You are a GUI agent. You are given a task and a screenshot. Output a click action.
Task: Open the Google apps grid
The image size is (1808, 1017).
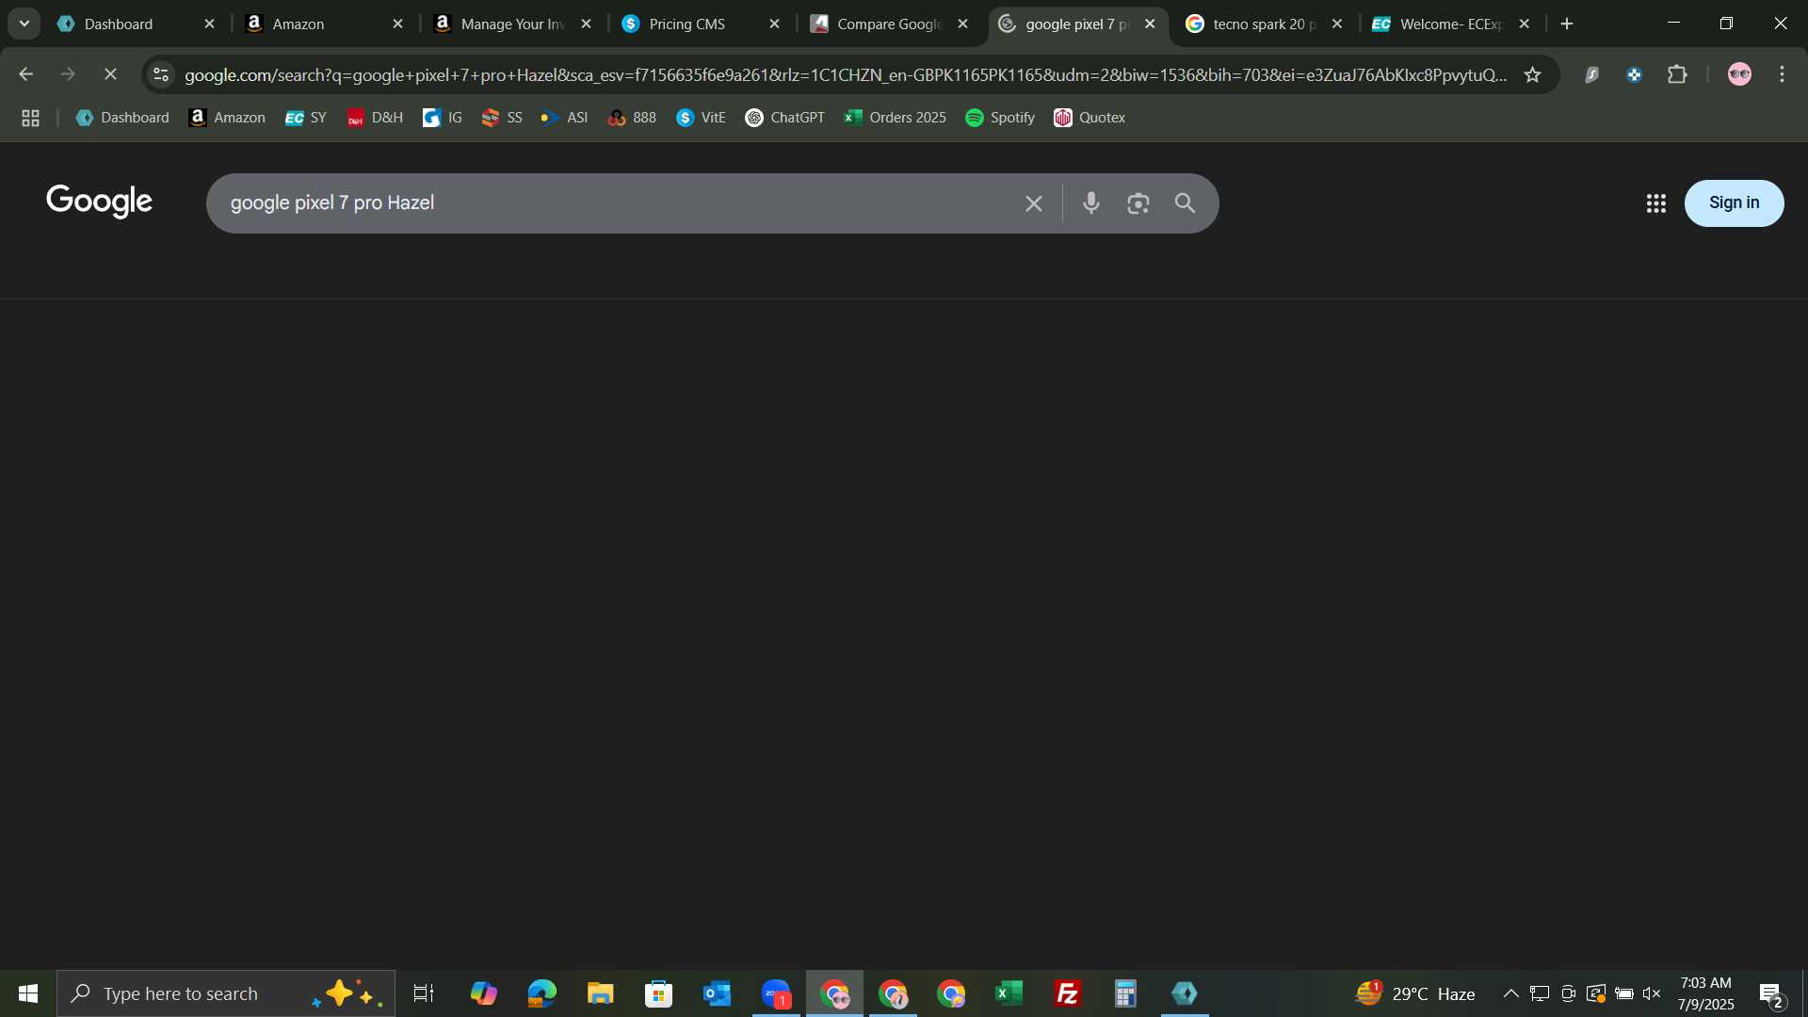1656,203
